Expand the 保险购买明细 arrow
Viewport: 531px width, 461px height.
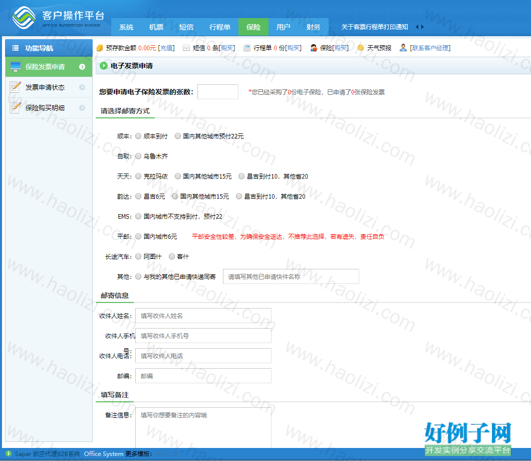82,107
